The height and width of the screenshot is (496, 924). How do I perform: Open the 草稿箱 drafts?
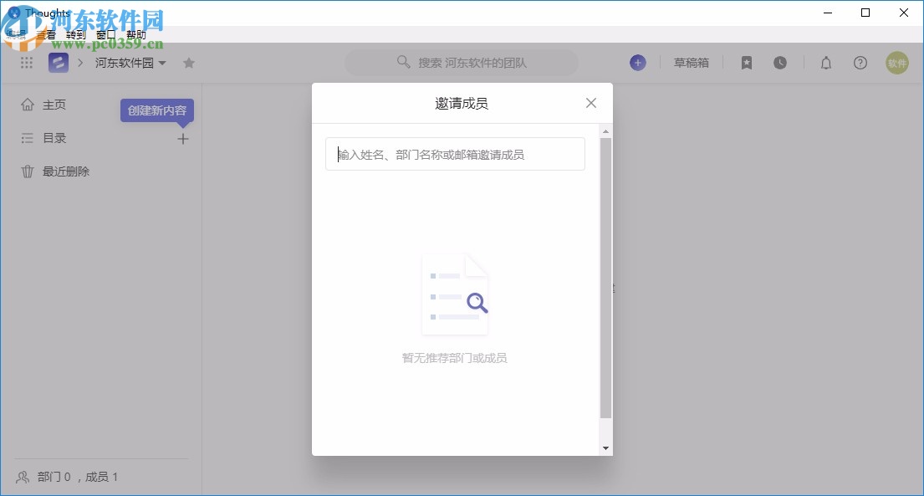coord(692,62)
